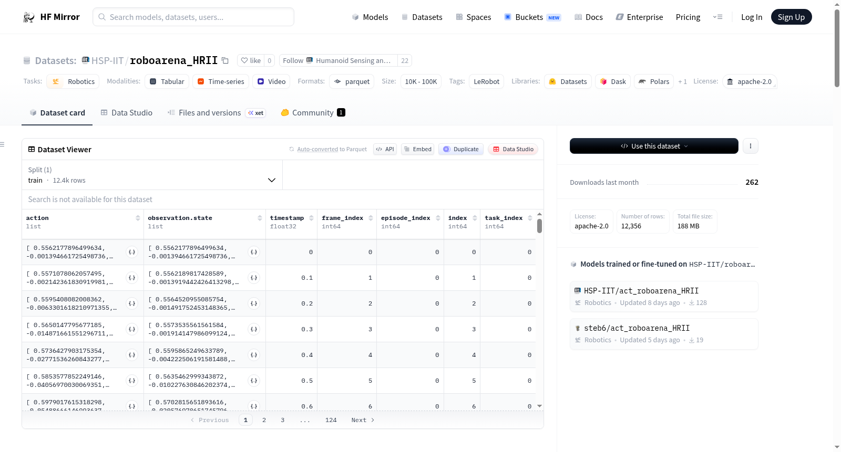Open the navigation overflow menu icon
Viewport: 841px width, 452px height.
pos(717,17)
